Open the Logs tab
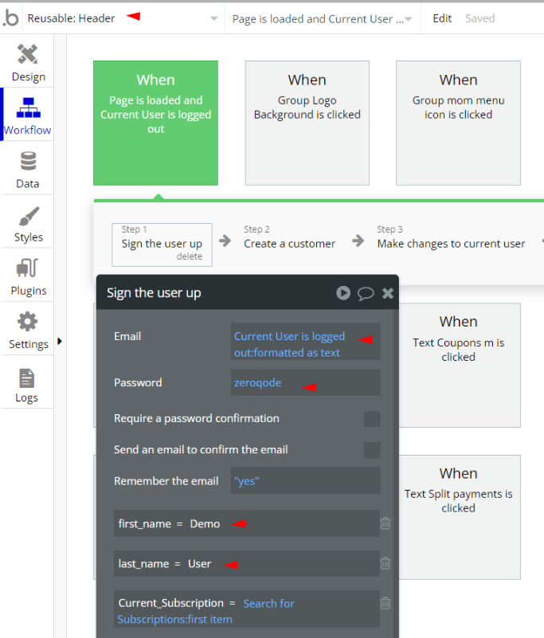Viewport: 544px width, 638px height. click(x=28, y=384)
